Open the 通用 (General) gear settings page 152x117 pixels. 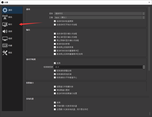click(12, 10)
